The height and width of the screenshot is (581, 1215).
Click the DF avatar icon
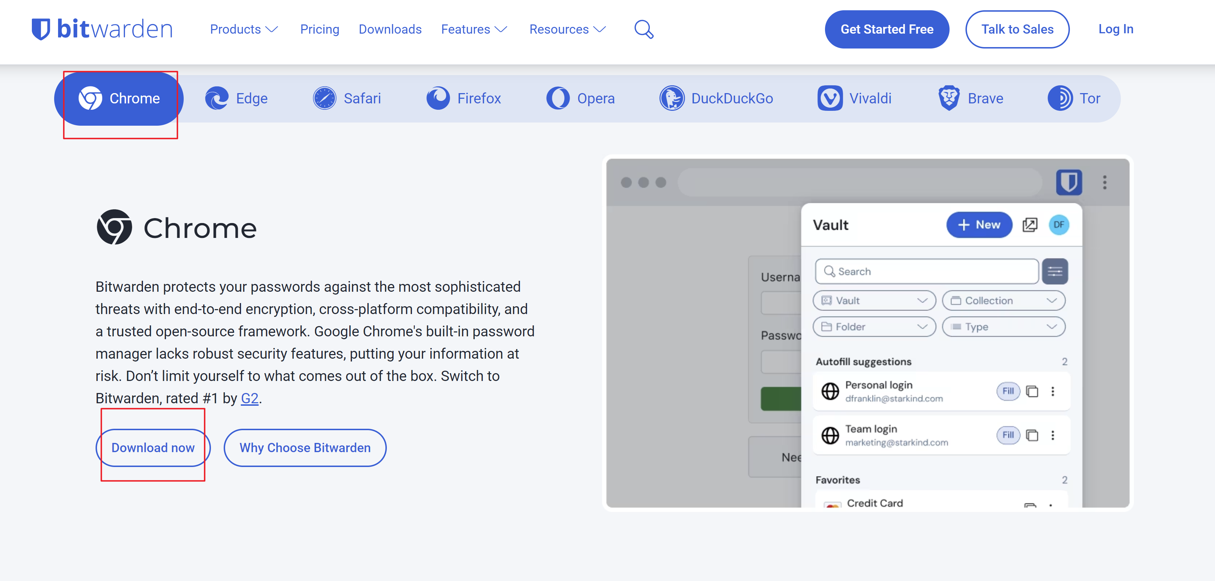[x=1059, y=225]
